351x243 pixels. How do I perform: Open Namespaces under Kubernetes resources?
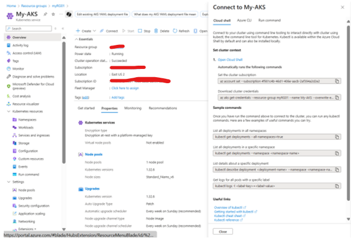pos(27,120)
